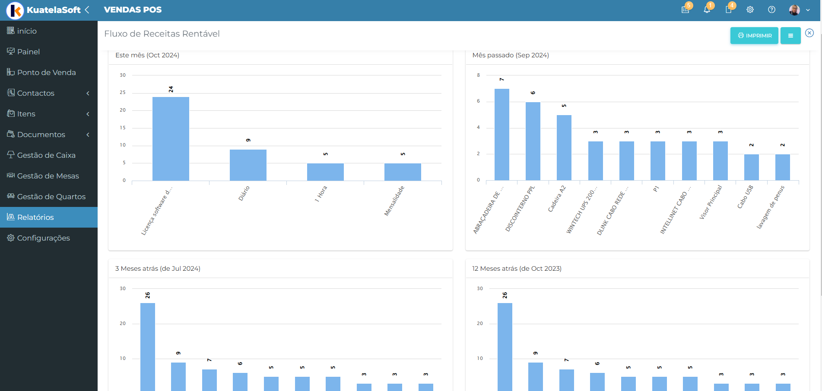Open the settings gear in top bar
Viewport: 822px width, 391px height.
[750, 9]
